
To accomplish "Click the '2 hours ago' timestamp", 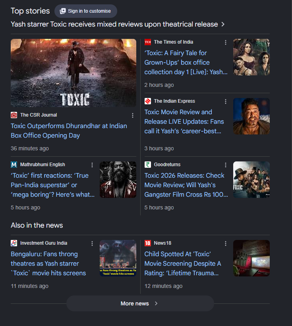I will [x=159, y=85].
